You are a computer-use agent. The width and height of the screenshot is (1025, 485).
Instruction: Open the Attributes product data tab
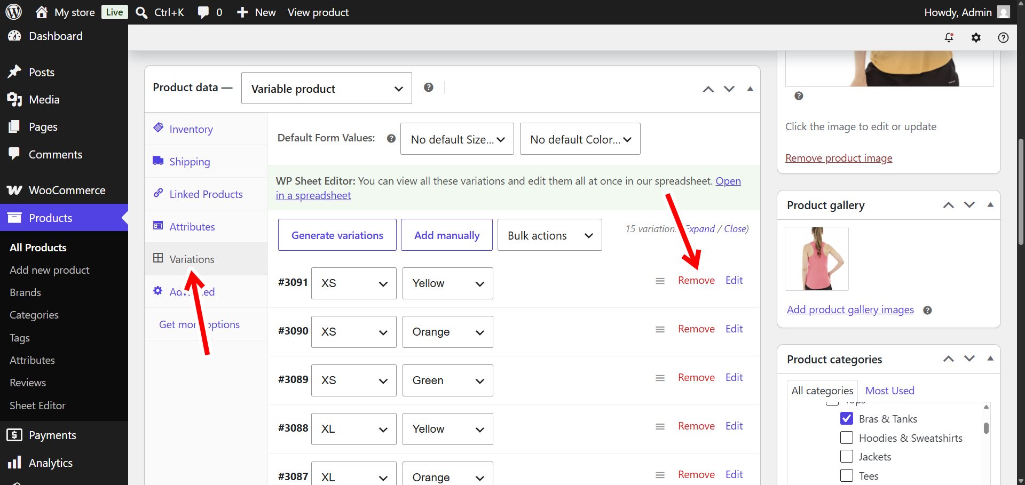coord(206,226)
